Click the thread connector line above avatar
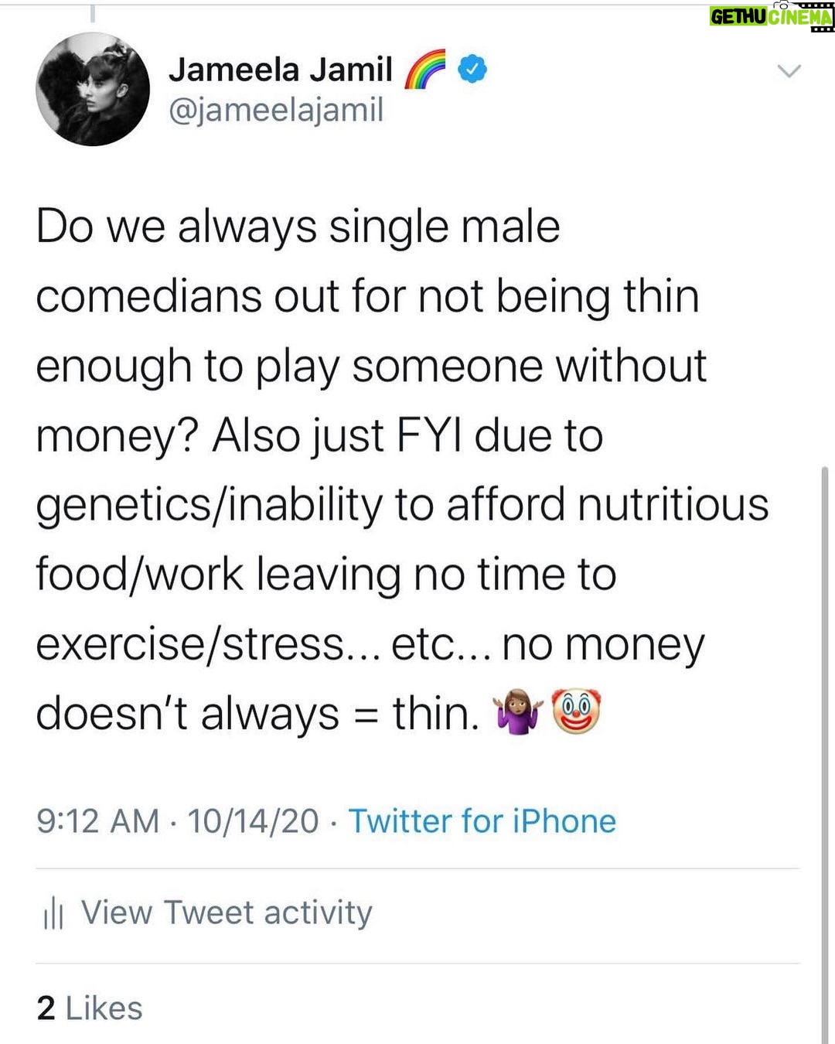The width and height of the screenshot is (835, 1044). click(92, 13)
